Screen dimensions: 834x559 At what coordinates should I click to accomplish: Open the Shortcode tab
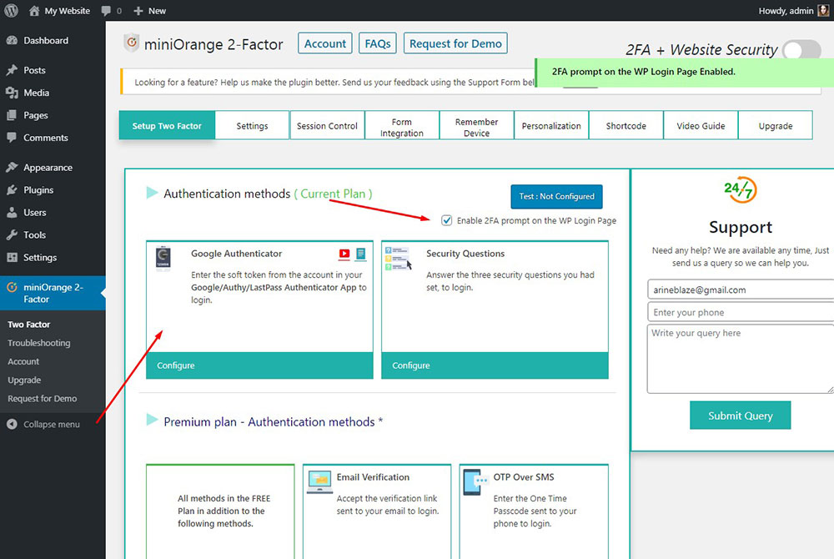click(x=626, y=125)
